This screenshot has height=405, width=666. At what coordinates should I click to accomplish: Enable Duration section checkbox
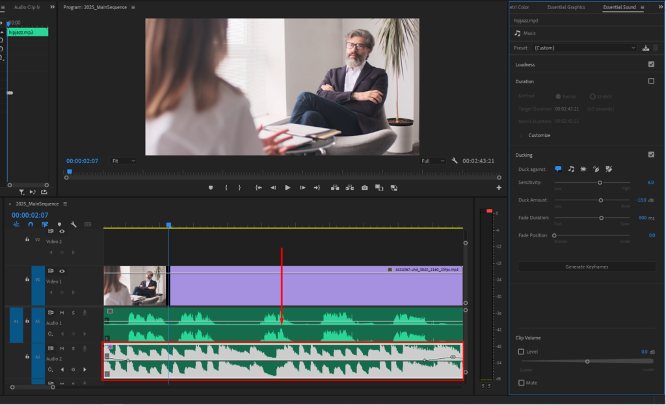pos(651,81)
